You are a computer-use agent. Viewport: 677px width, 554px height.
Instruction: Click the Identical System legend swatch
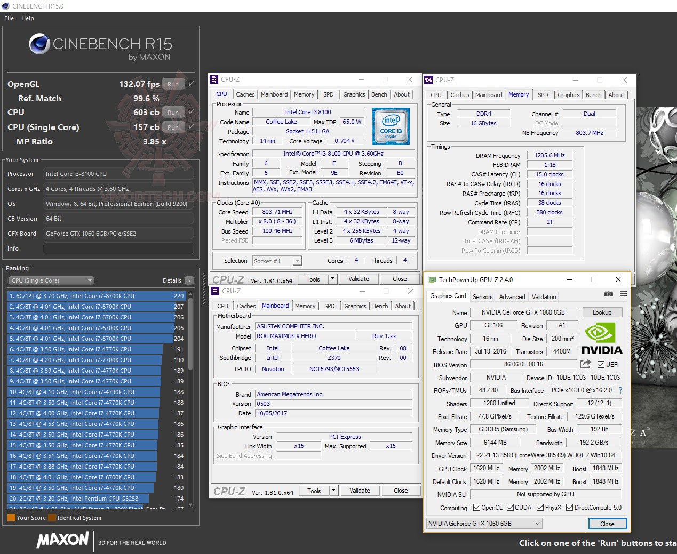click(x=52, y=517)
